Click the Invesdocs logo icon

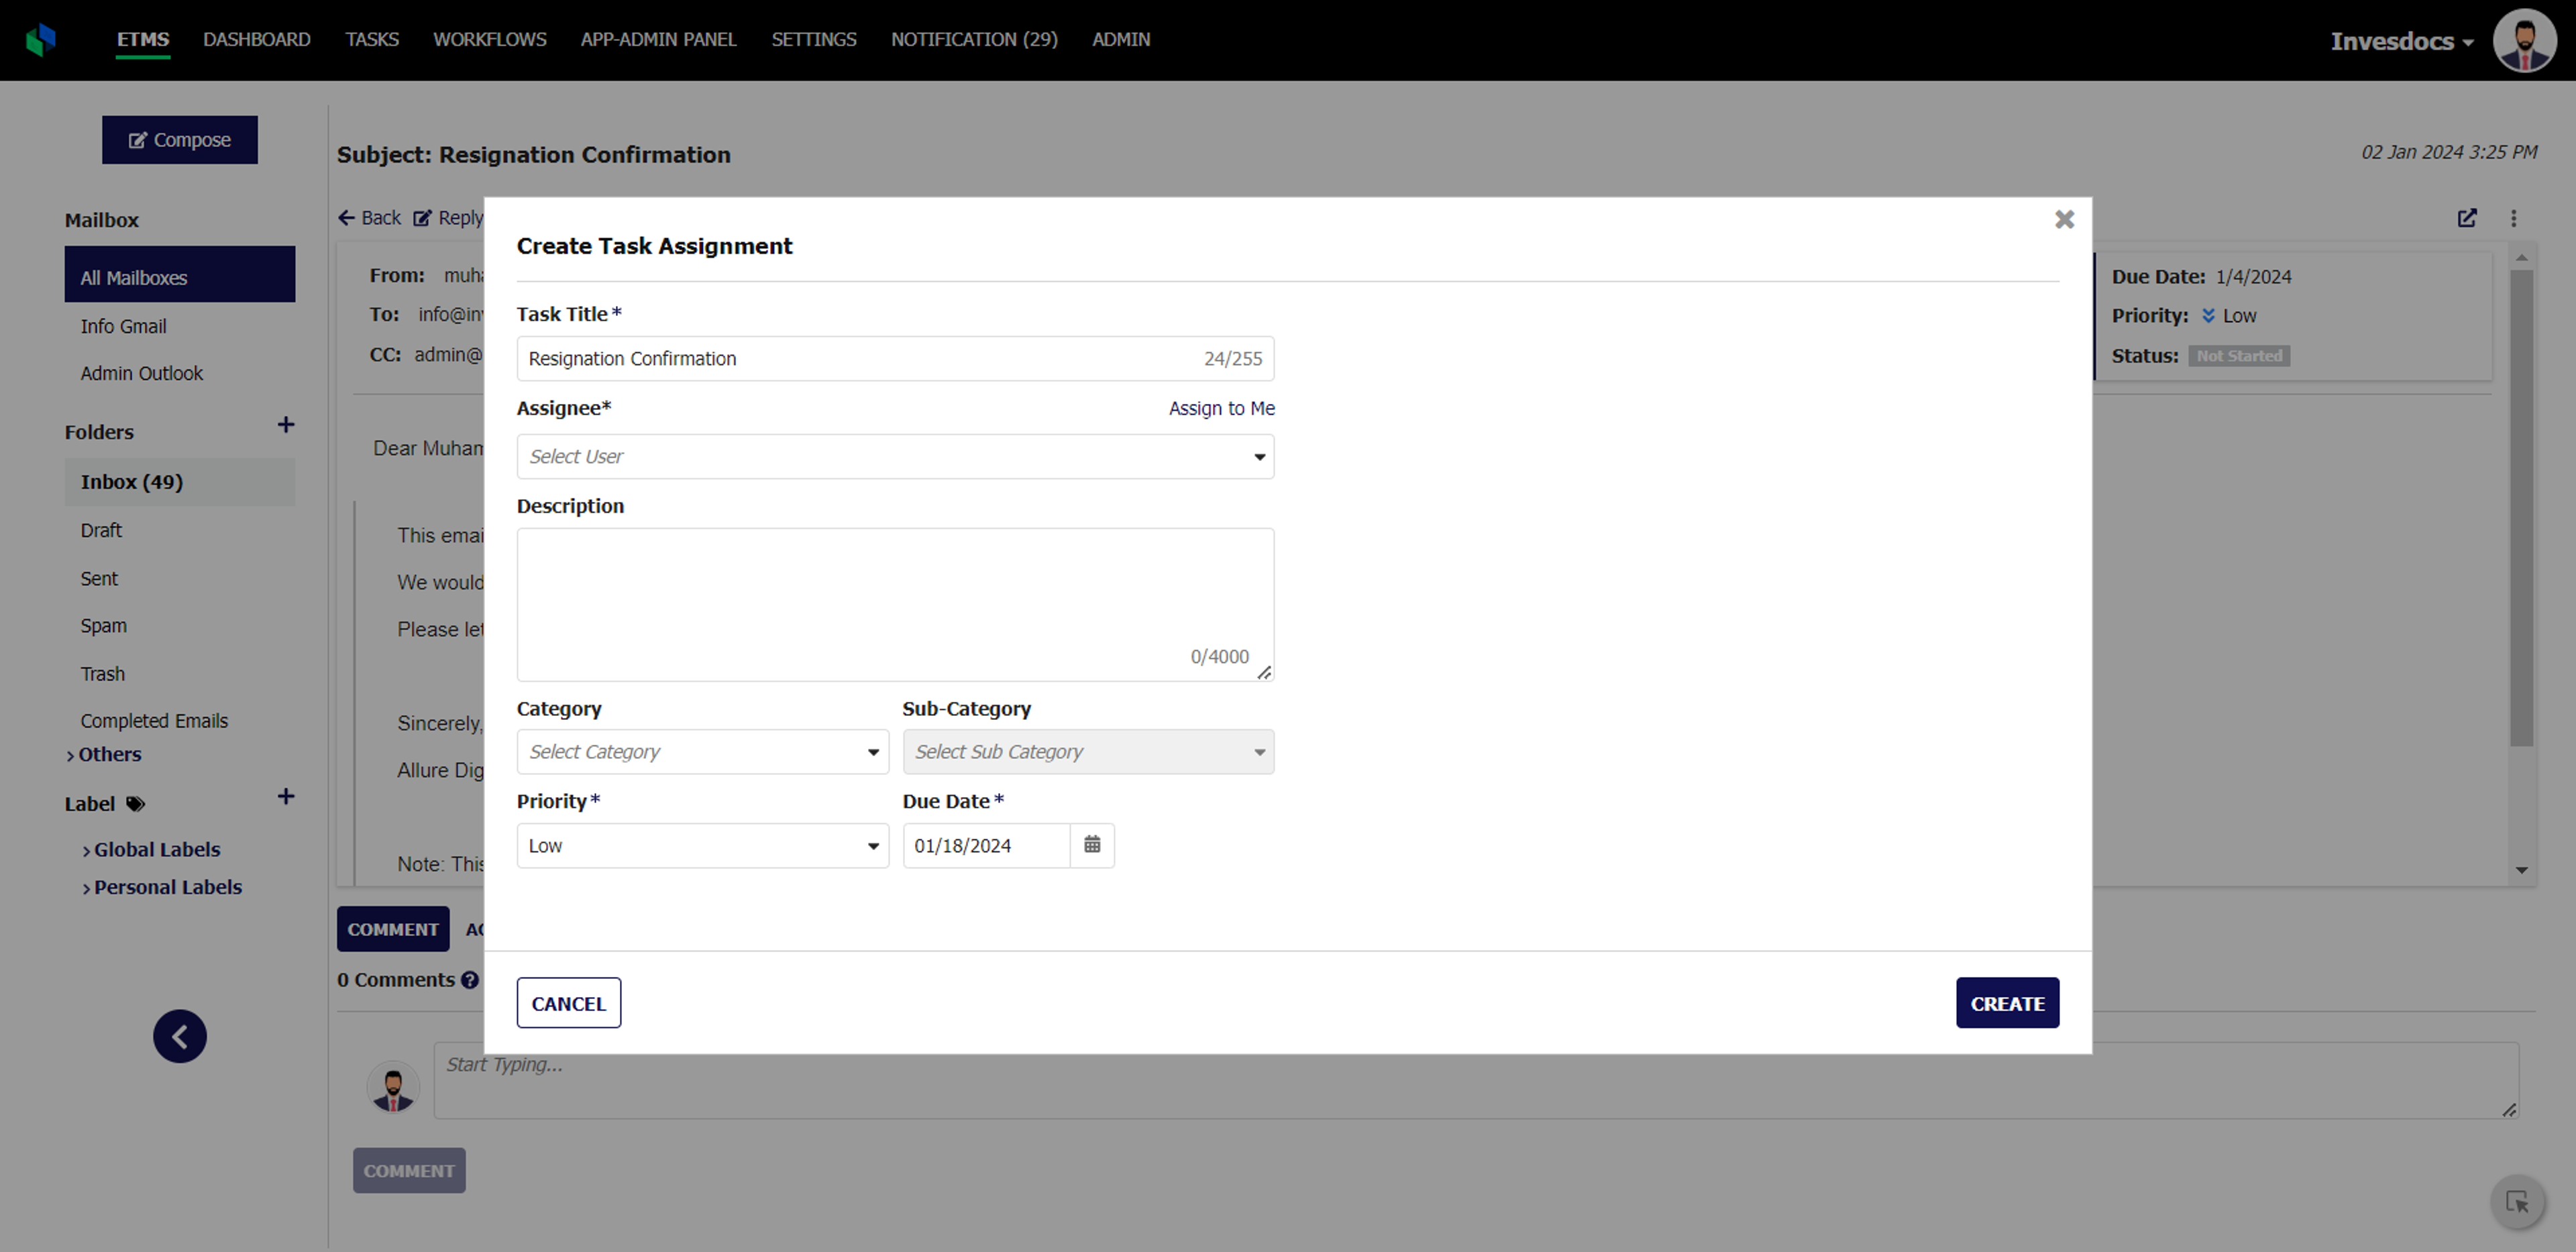point(41,40)
